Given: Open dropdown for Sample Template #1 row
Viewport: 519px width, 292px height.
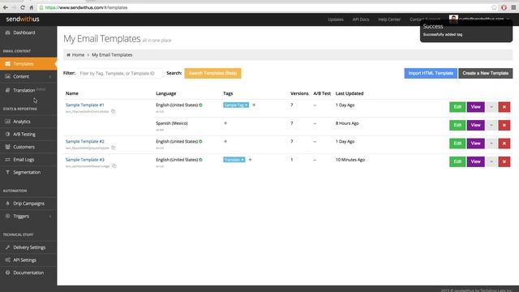Looking at the screenshot, I should (491, 107).
